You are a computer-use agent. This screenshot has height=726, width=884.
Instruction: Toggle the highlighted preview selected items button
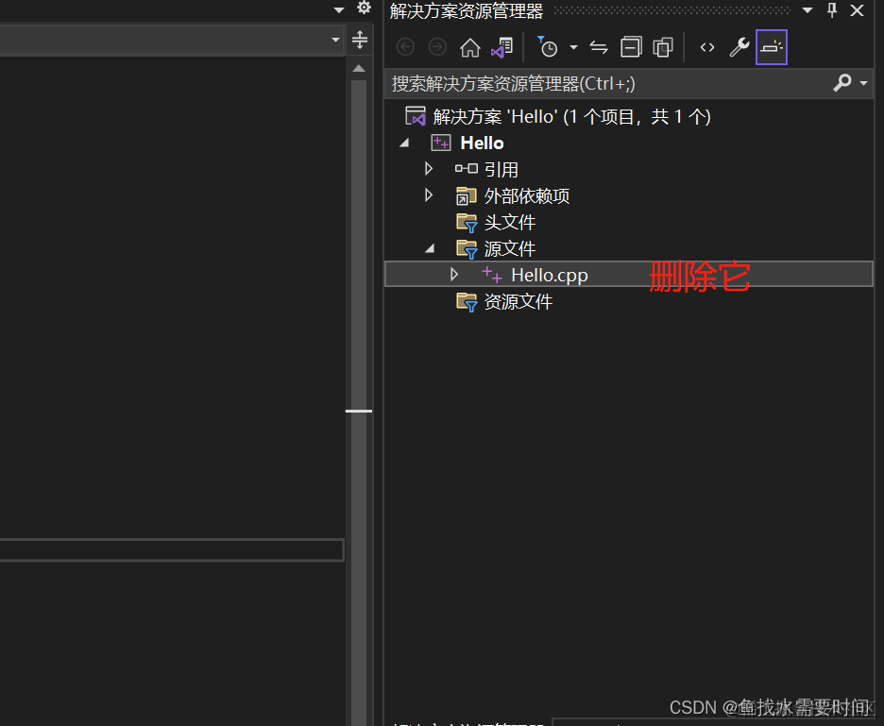pyautogui.click(x=772, y=47)
